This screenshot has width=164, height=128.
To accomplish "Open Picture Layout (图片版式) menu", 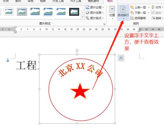I will (95, 18).
